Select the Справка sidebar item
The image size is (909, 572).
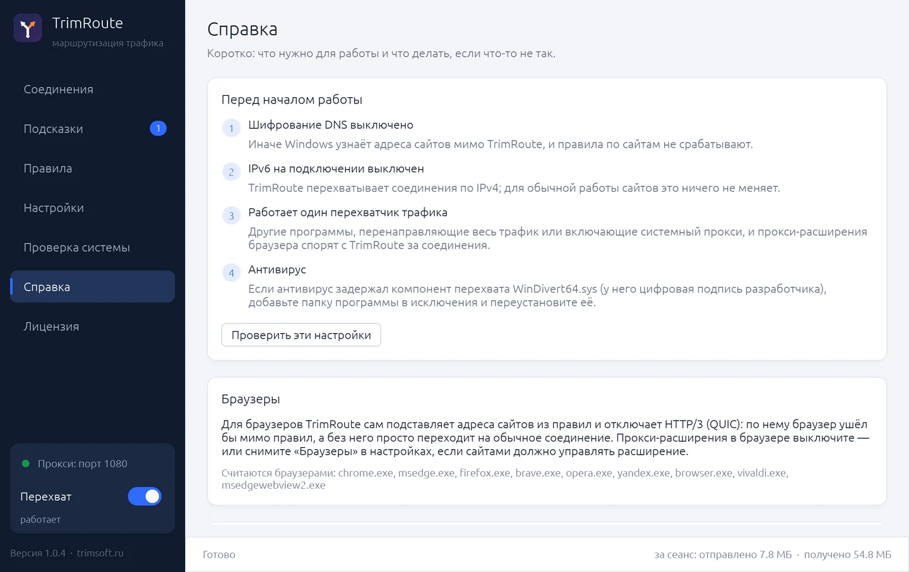(x=92, y=287)
